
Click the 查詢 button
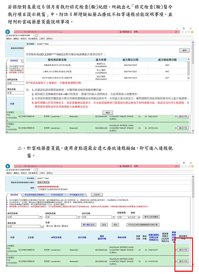click(x=104, y=225)
